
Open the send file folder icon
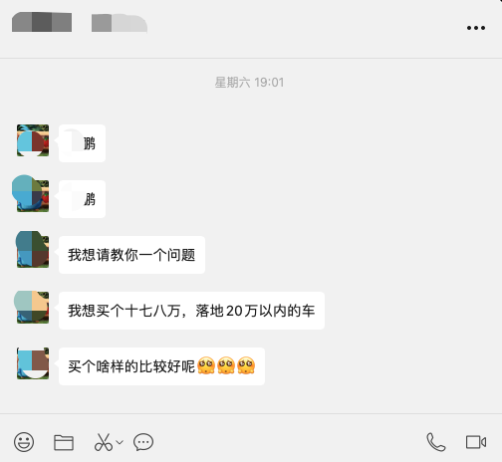click(x=64, y=442)
